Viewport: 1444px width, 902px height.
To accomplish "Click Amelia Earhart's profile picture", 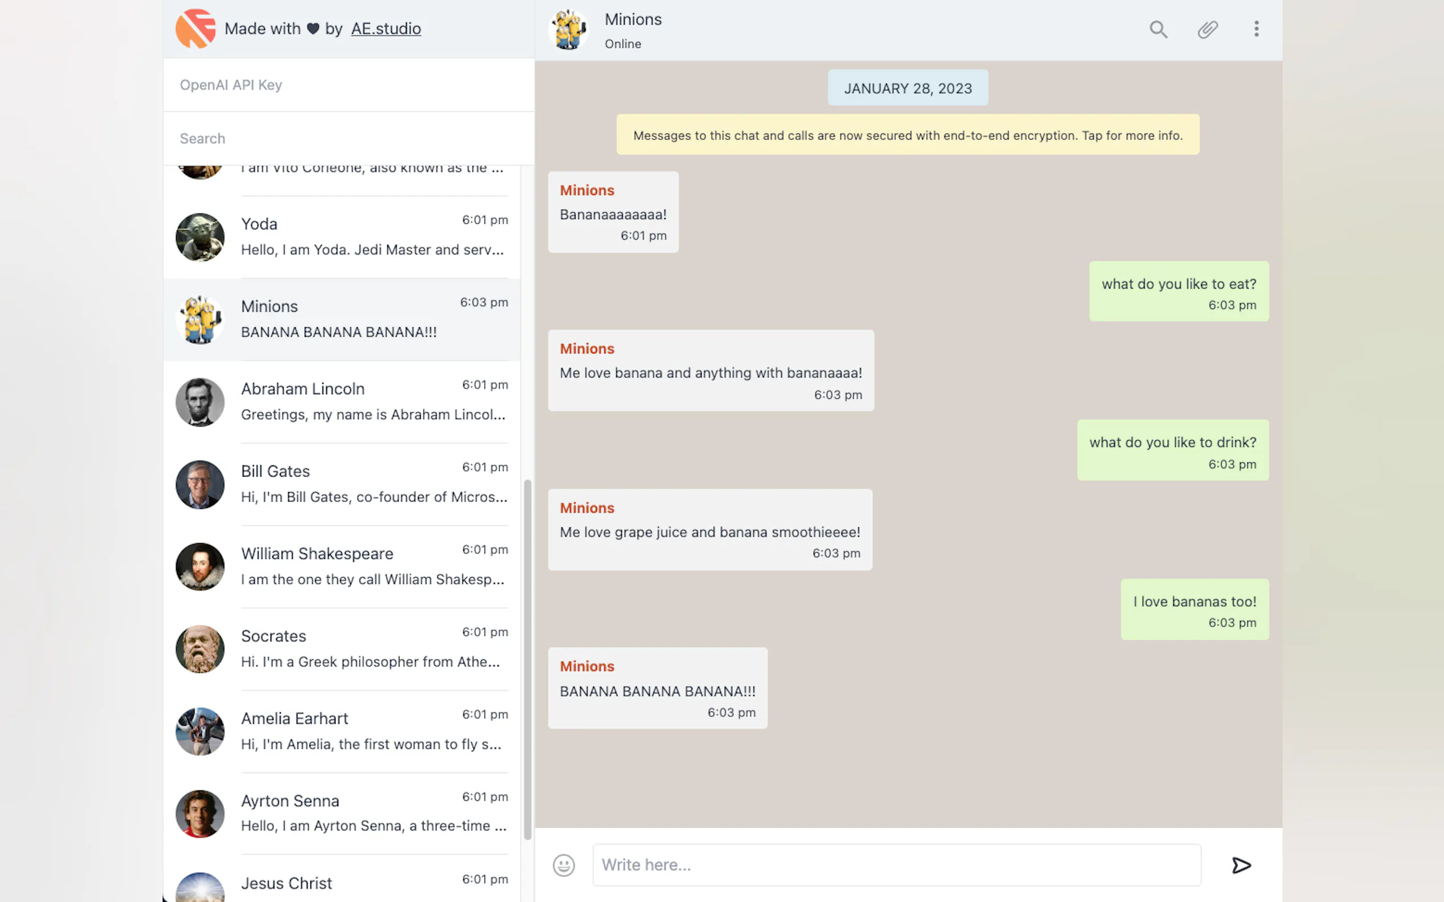I will [200, 732].
